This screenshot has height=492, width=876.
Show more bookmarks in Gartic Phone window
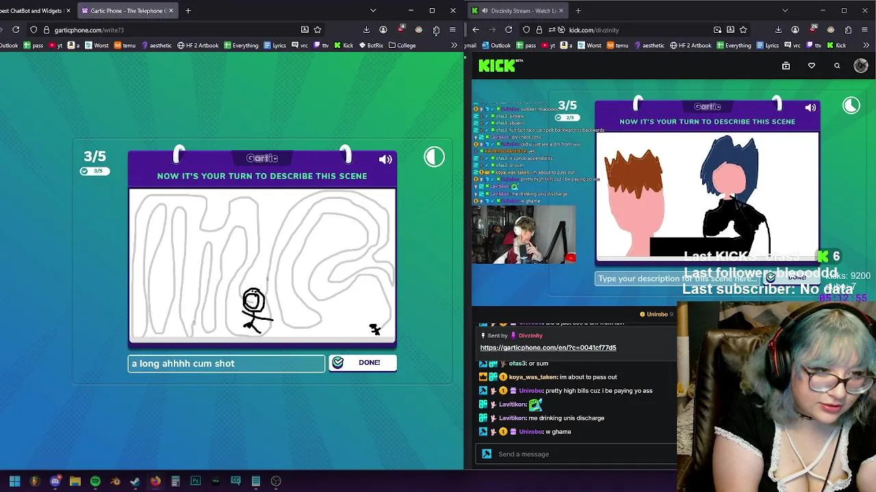[454, 46]
